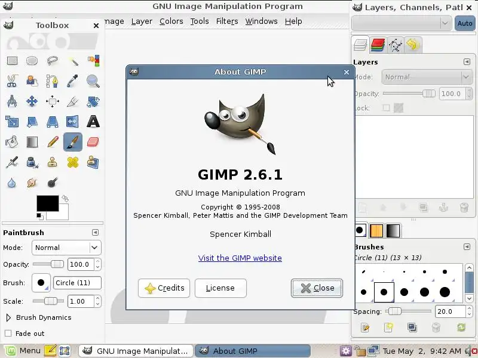478x358 pixels.
Task: Expand the Brush Dynamics section
Action: pos(8,317)
